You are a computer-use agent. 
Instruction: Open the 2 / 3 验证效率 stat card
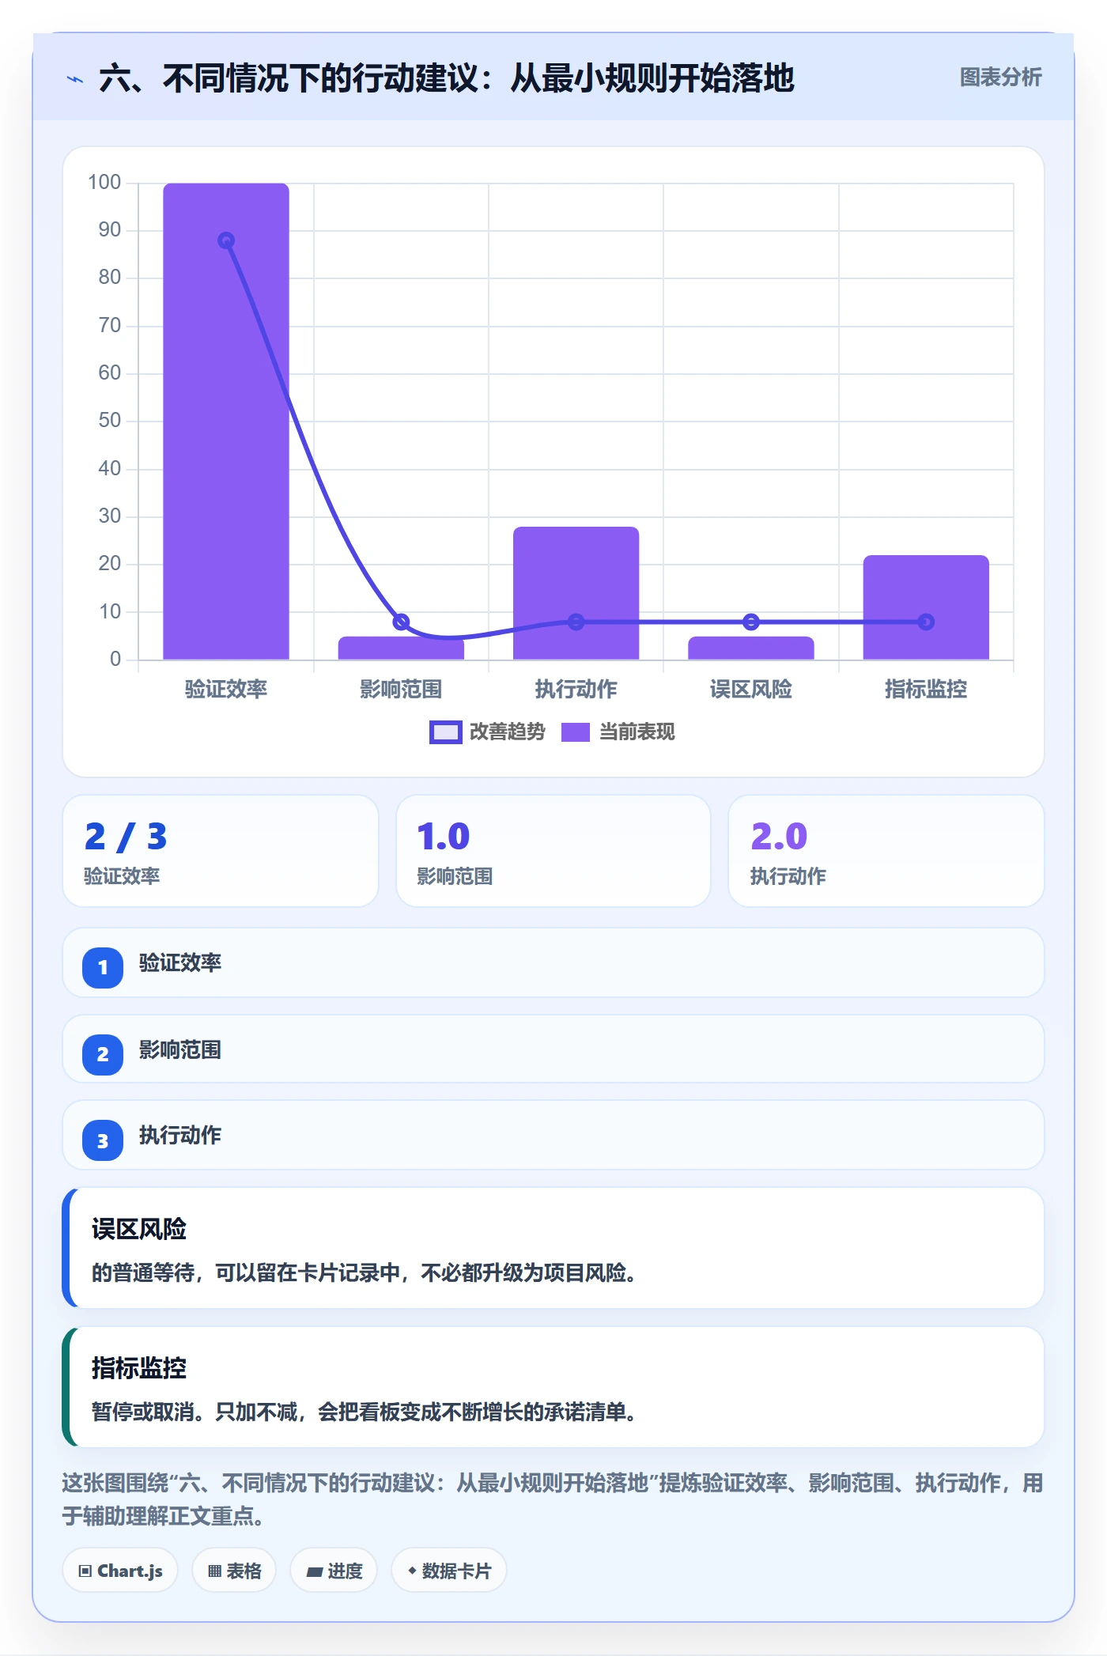(221, 851)
